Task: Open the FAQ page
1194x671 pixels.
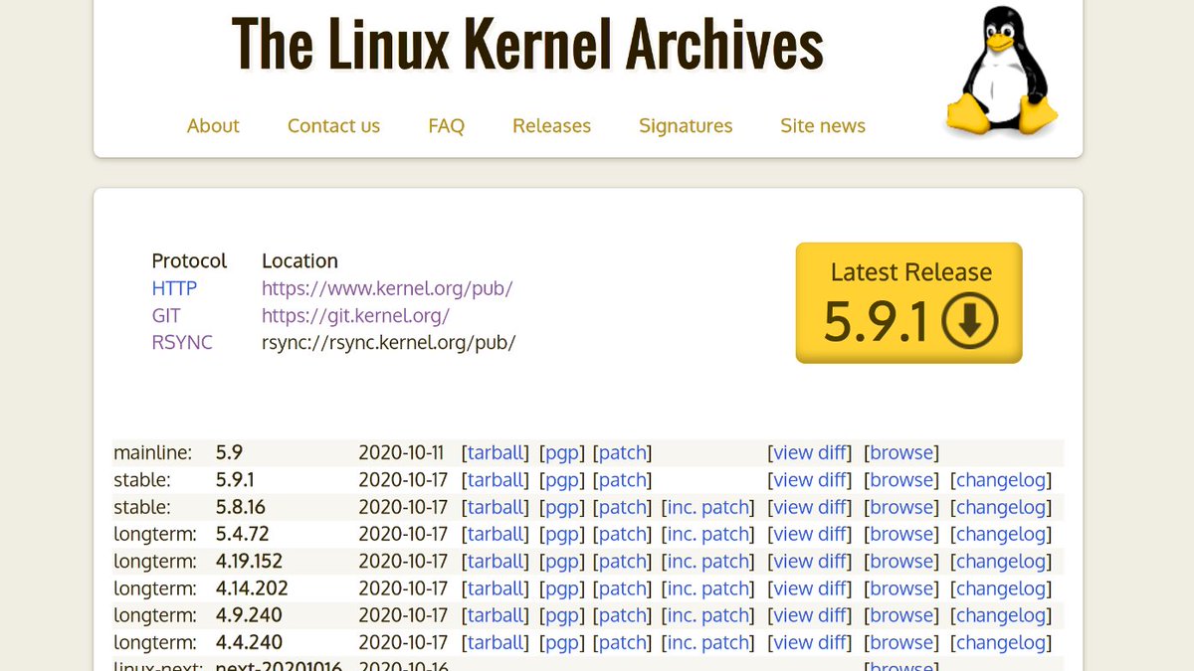Action: 446,125
